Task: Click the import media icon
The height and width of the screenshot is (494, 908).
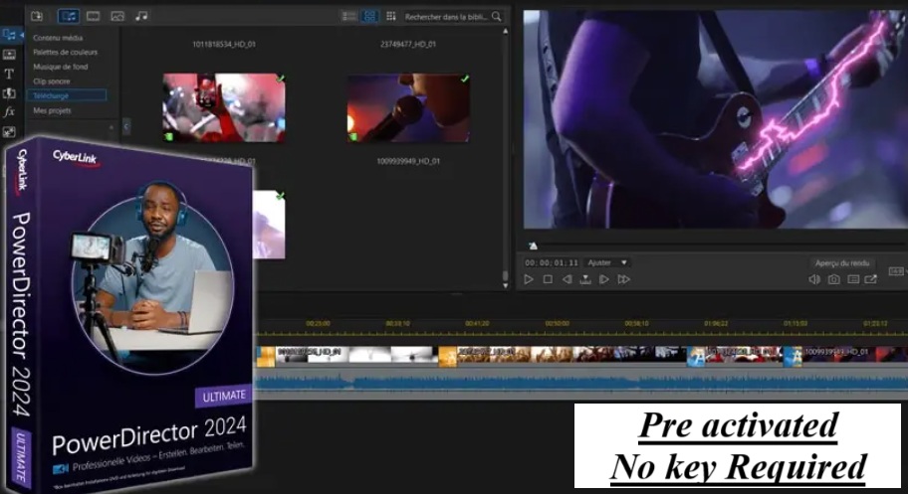Action: (x=37, y=16)
